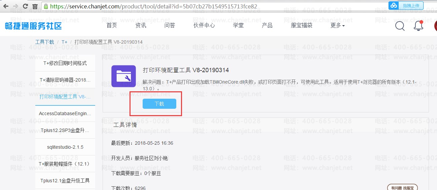The width and height of the screenshot is (437, 190).
Task: Open the 学堂 menu item
Action: pyautogui.click(x=238, y=26)
